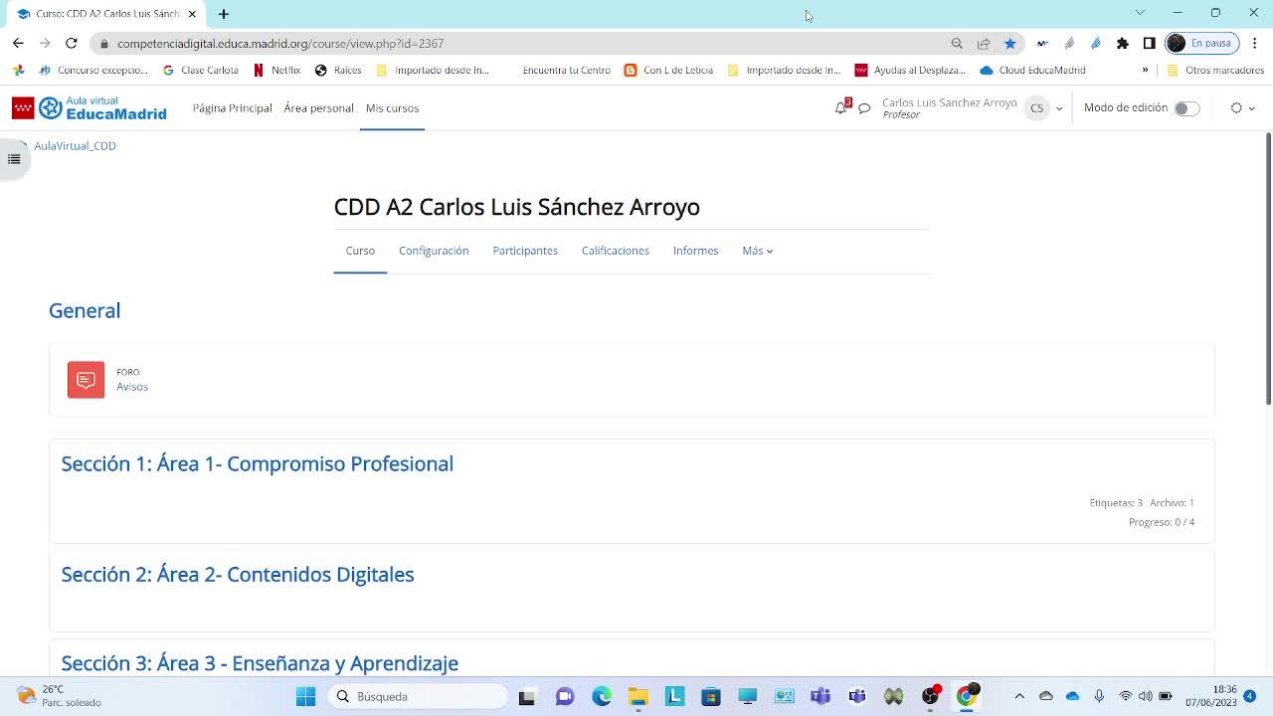The height and width of the screenshot is (716, 1273).
Task: Open the Clase Carlota bookmark
Action: click(x=200, y=71)
